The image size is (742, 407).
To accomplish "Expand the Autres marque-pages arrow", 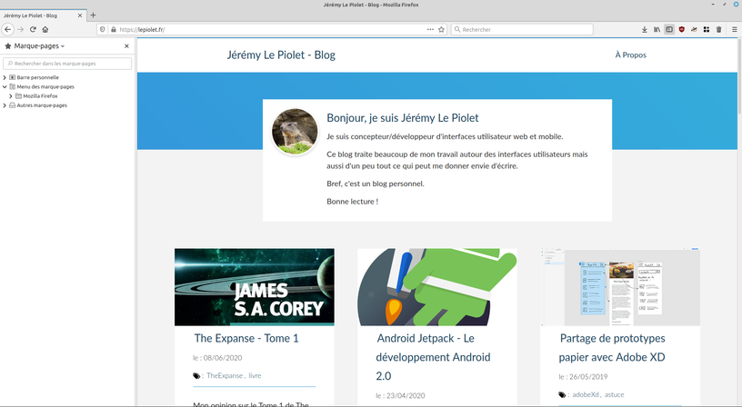I will click(5, 105).
